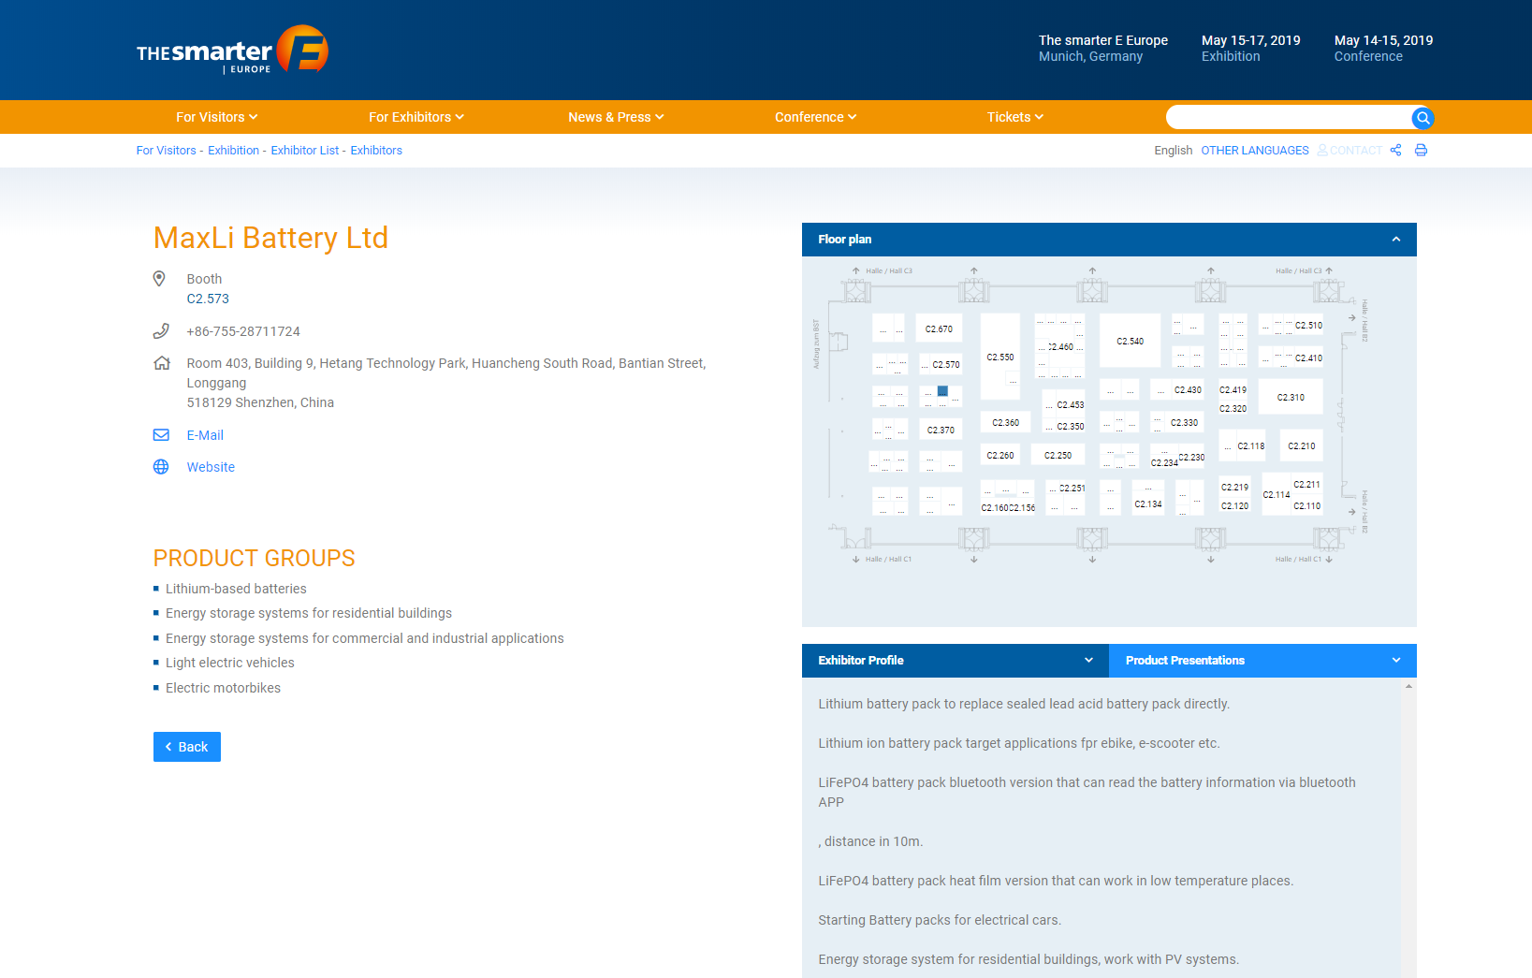Viewport: 1532px width, 978px height.
Task: Open the E-Mail link
Action: [205, 435]
